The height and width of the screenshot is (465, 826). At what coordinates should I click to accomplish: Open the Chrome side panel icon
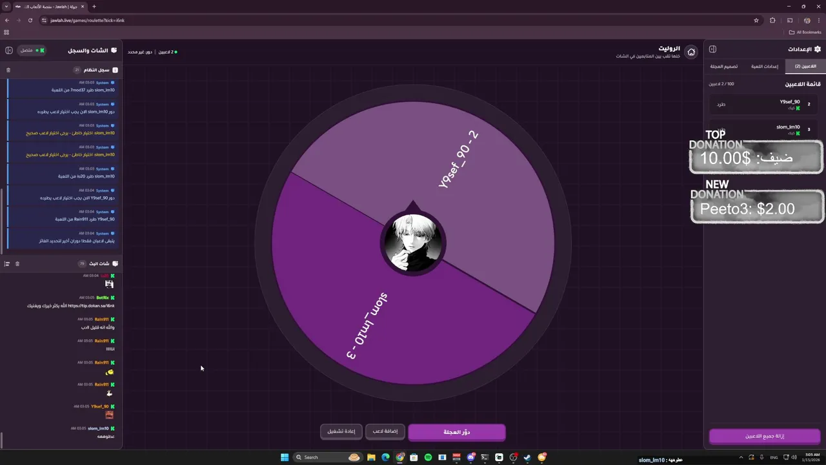click(789, 20)
